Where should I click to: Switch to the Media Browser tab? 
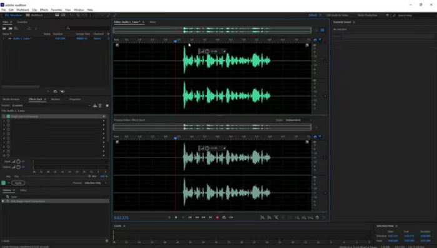point(11,99)
